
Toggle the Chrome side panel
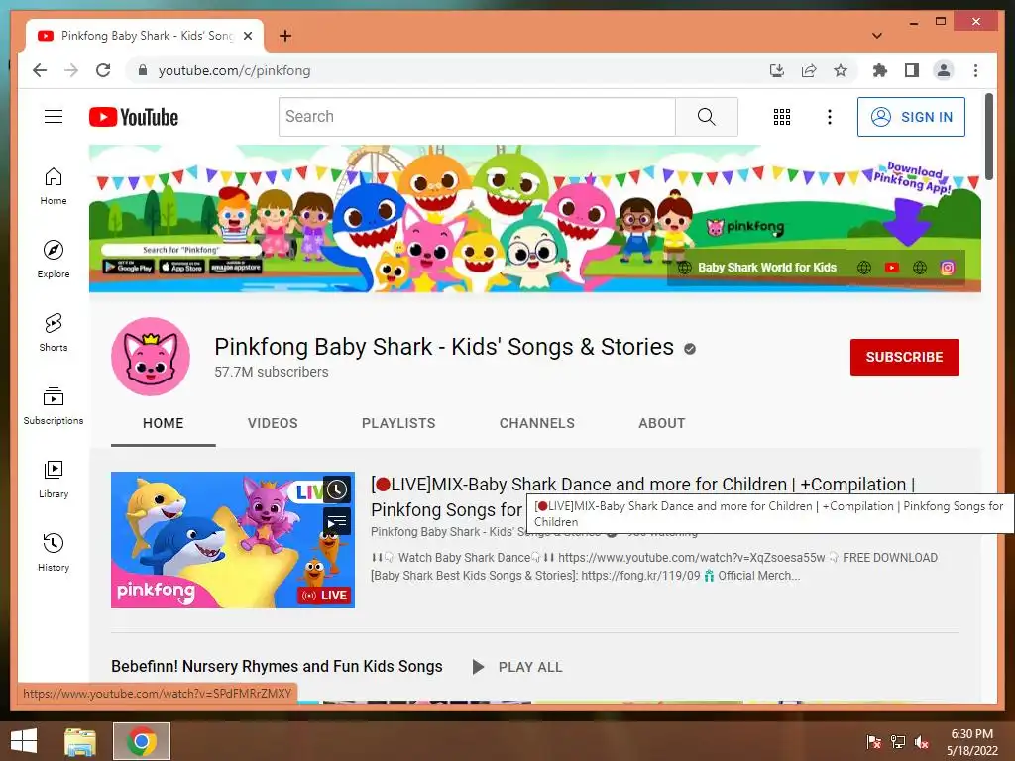pyautogui.click(x=912, y=70)
